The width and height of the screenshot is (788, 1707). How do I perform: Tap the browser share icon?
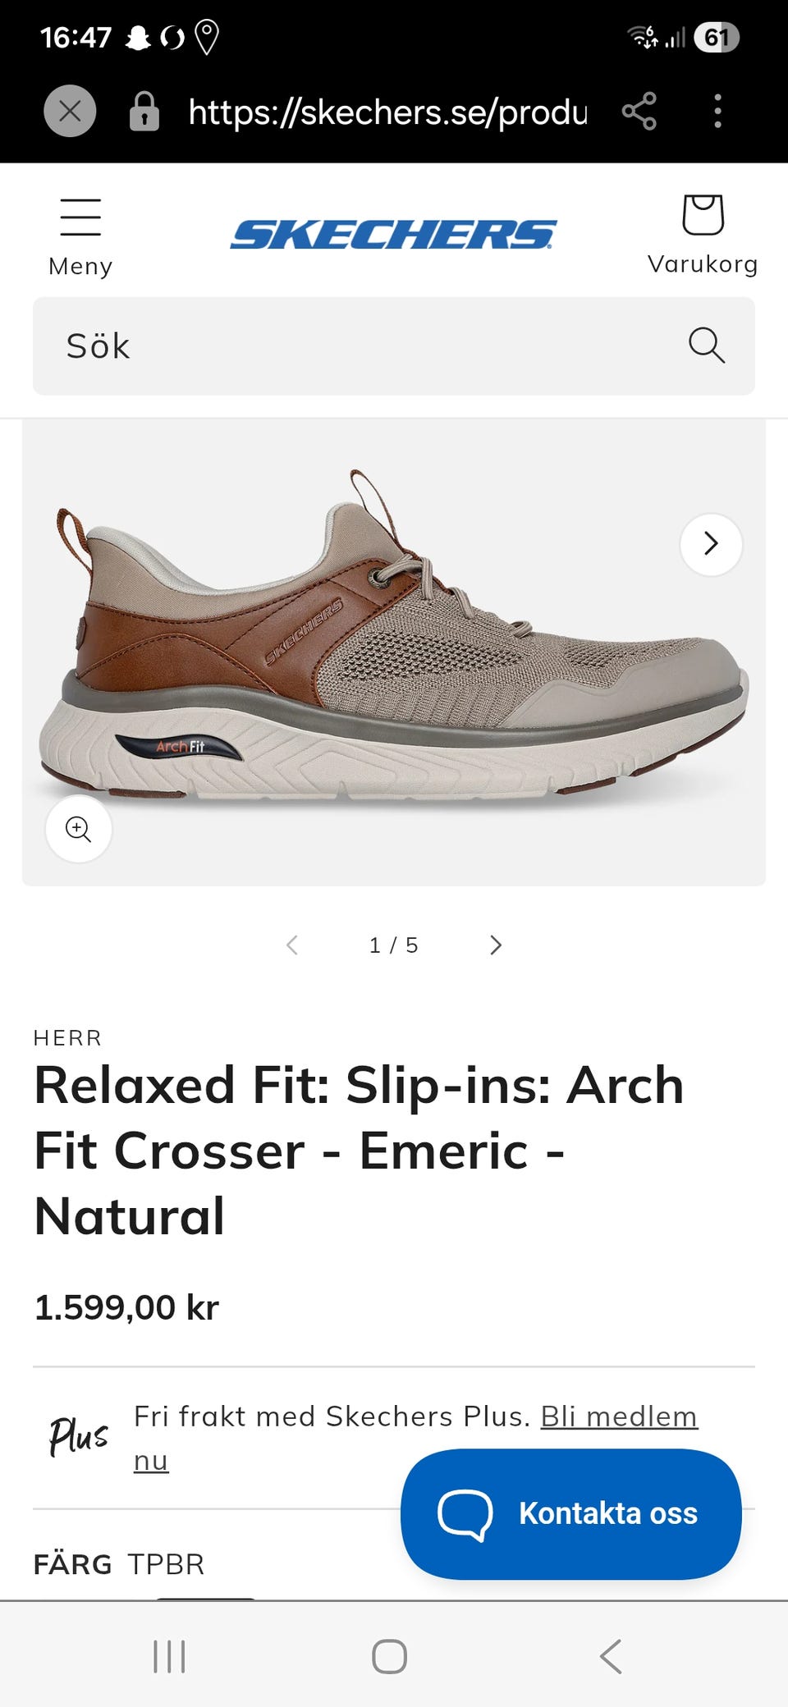[639, 111]
